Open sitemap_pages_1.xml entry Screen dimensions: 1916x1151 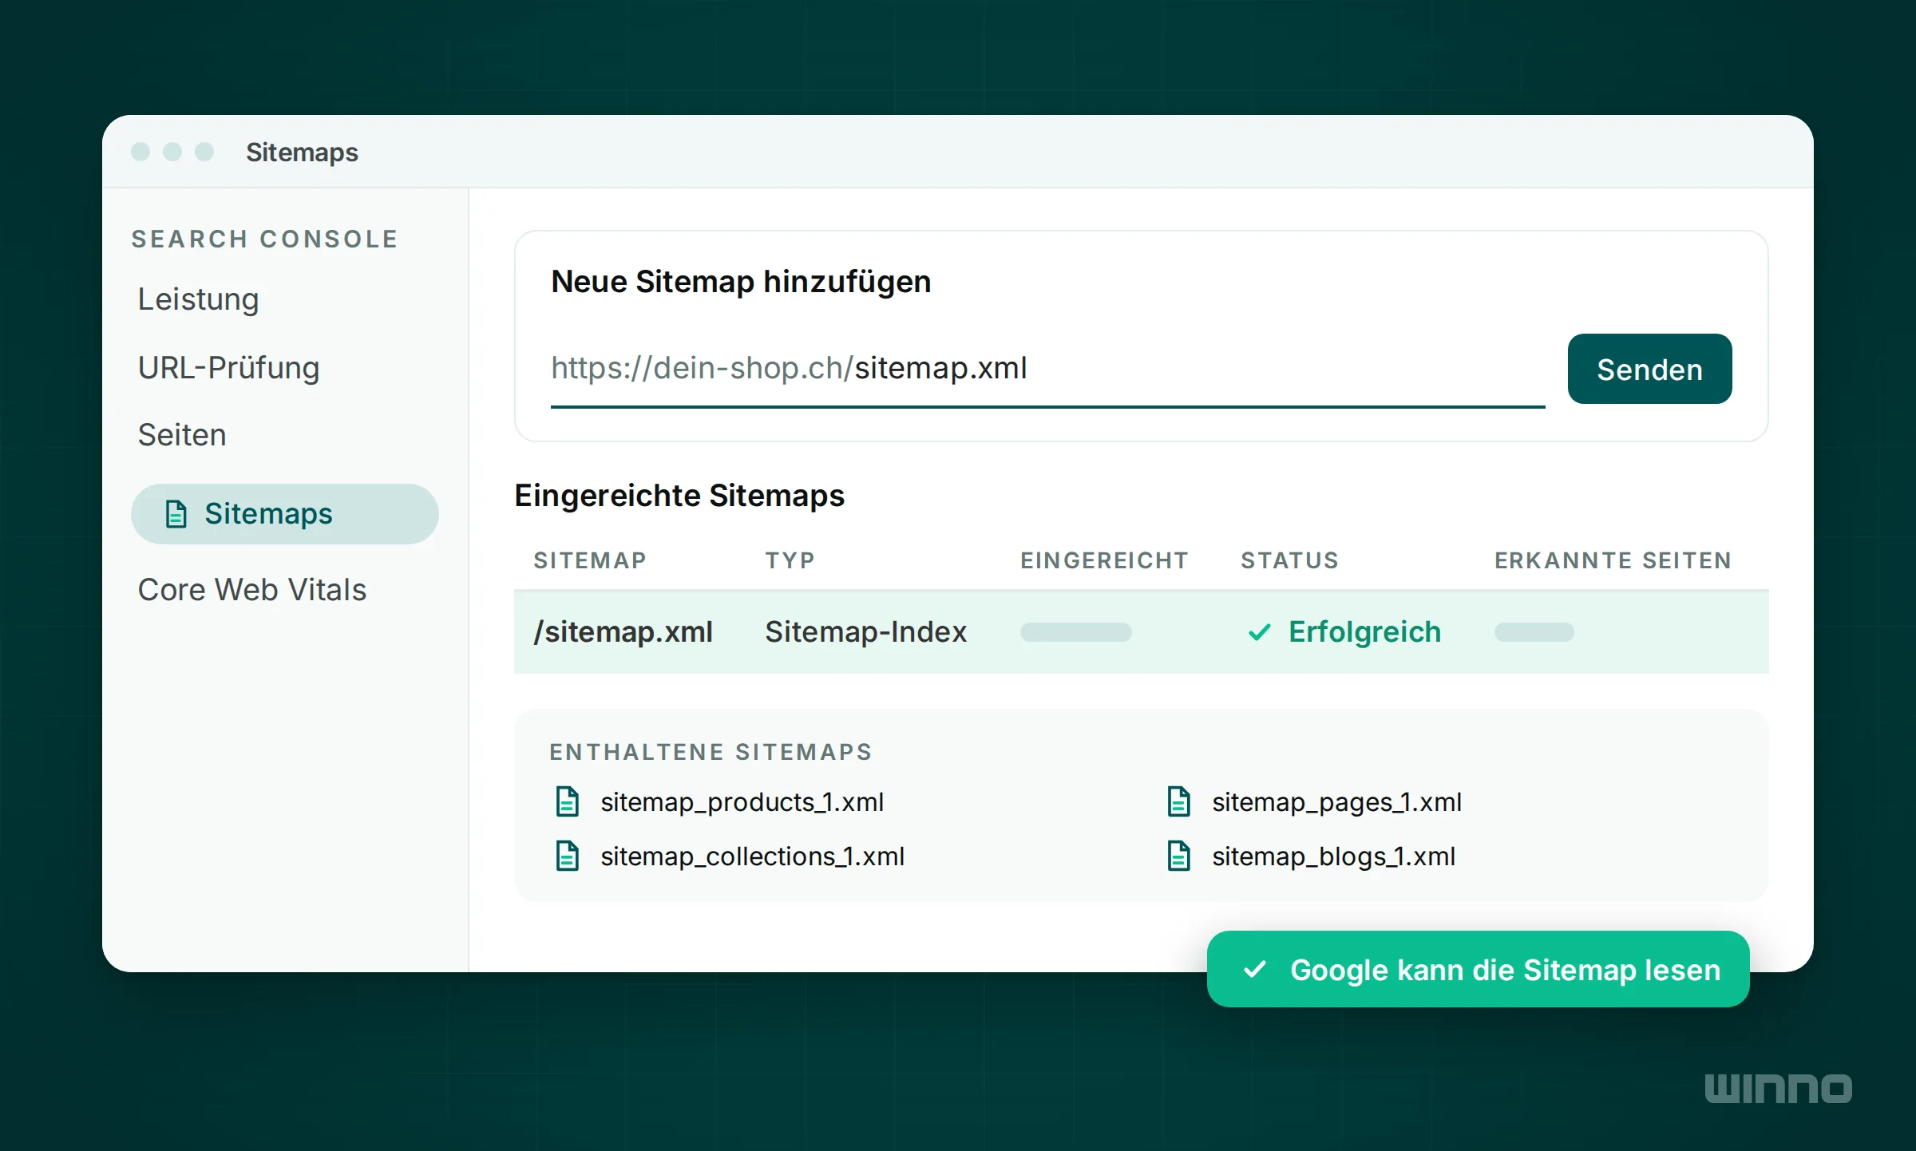[1336, 801]
